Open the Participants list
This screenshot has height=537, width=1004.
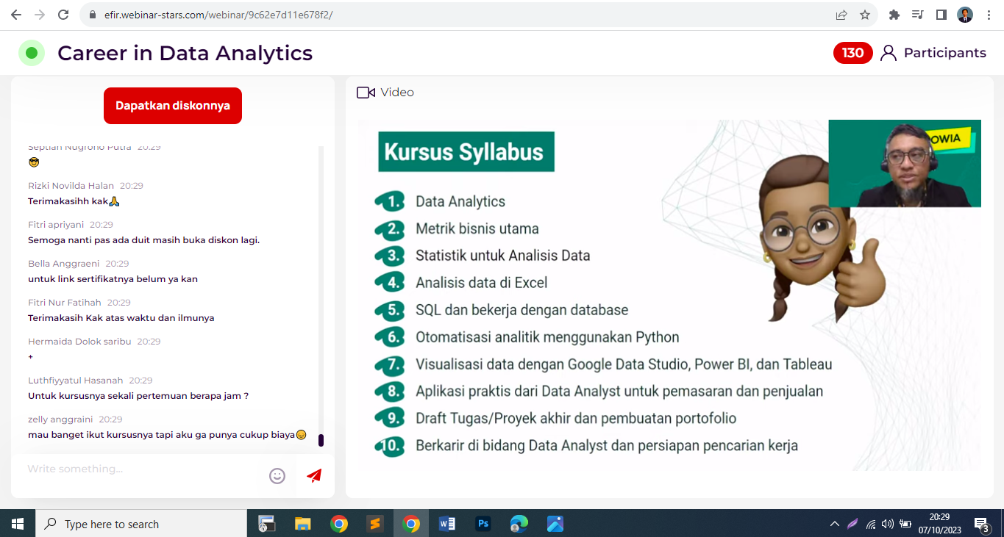pos(944,53)
